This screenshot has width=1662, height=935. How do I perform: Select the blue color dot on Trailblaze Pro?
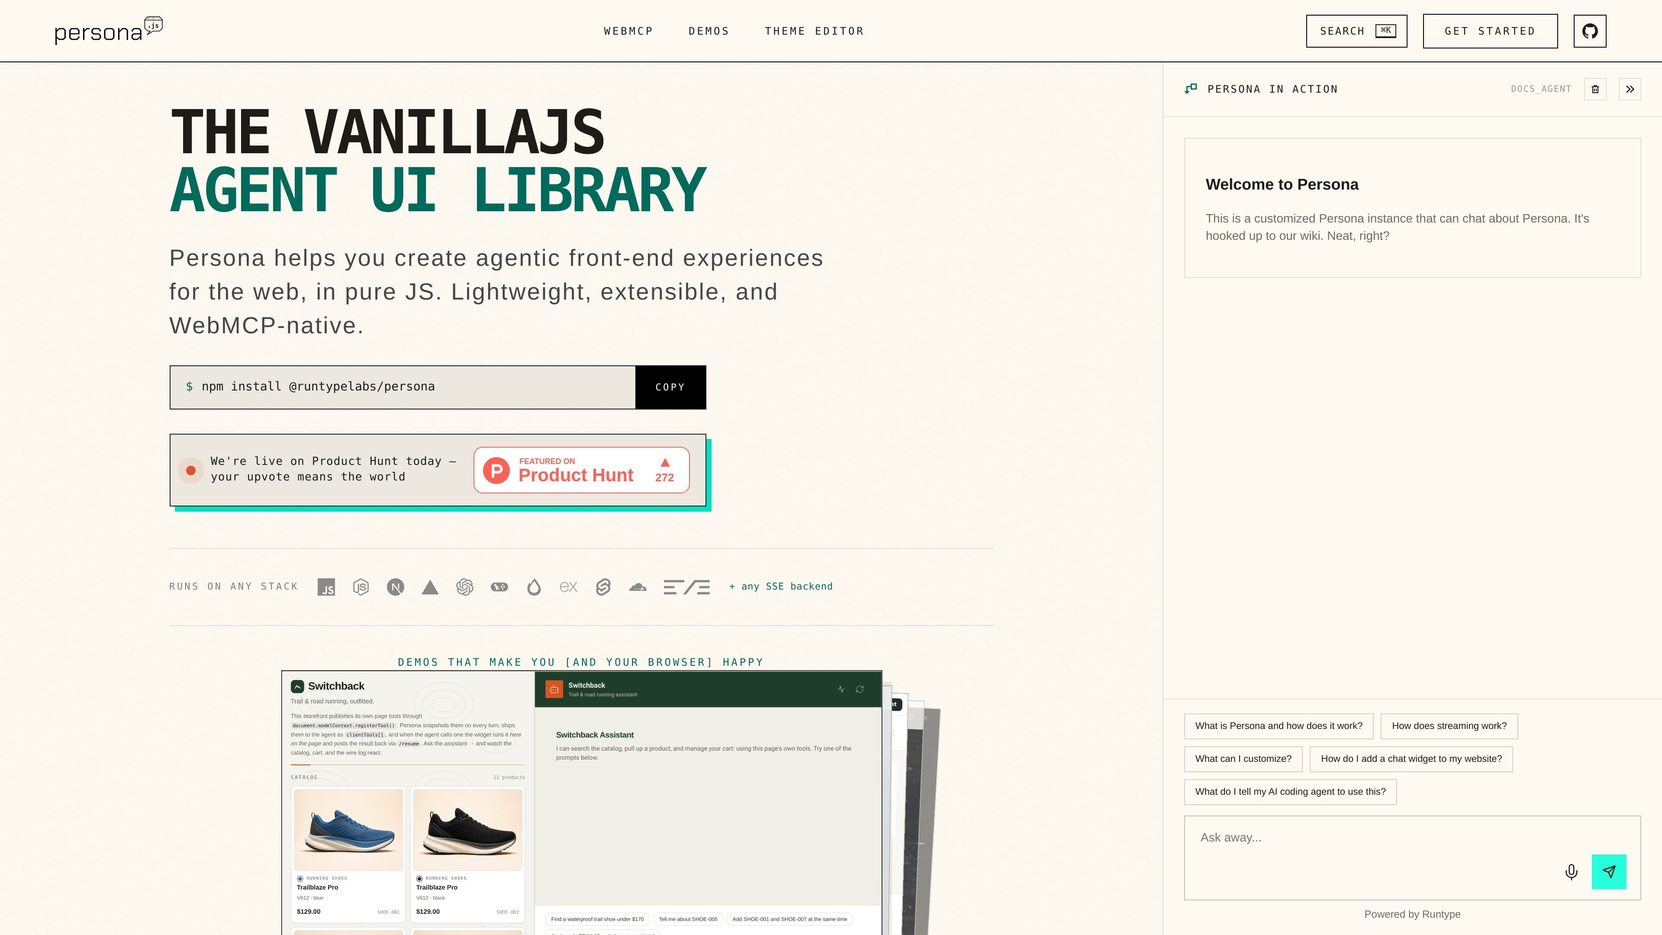point(300,879)
